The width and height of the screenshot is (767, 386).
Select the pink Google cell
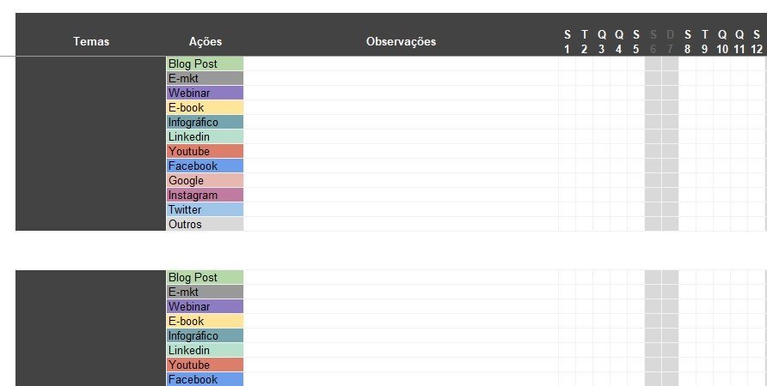coord(205,180)
